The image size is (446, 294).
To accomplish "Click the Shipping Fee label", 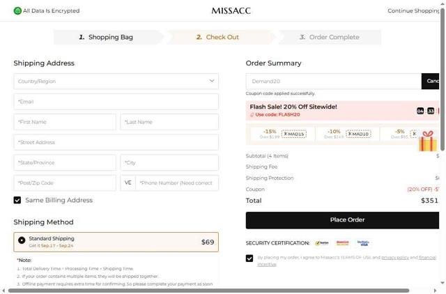I will [x=262, y=167].
